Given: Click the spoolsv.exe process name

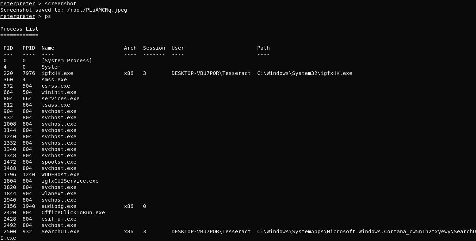Looking at the screenshot, I should click(59, 162).
